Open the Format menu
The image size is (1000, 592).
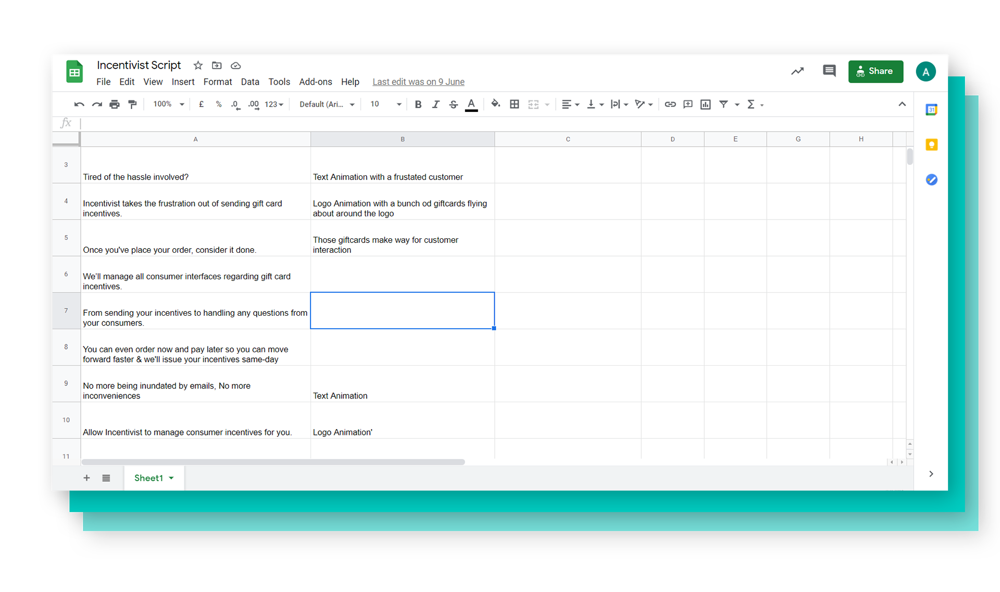coord(218,82)
